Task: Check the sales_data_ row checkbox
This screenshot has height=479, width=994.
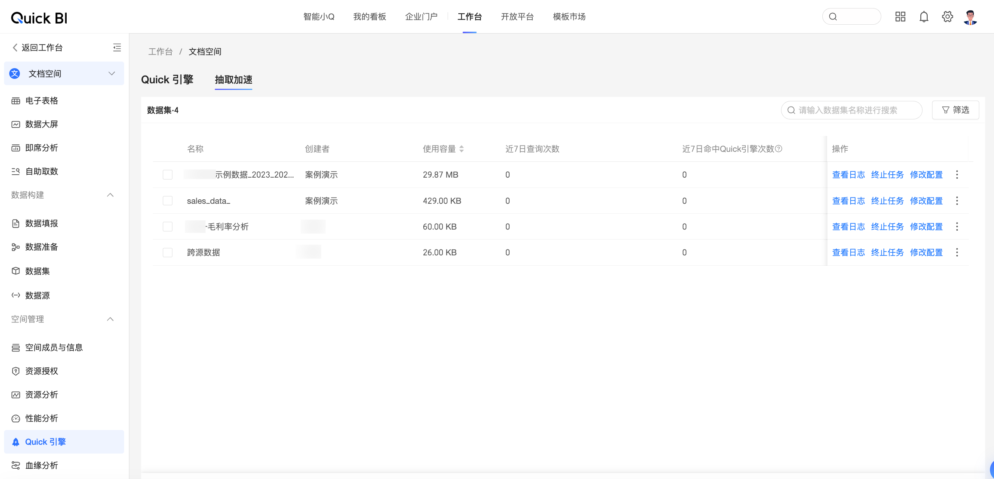Action: tap(168, 201)
